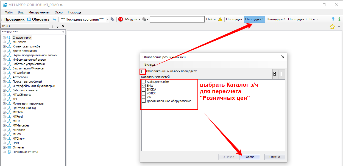Expand the Справочники tree node

4,38
